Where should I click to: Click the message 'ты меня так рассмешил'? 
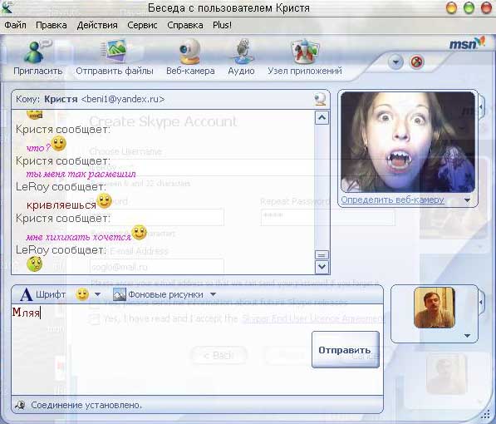coord(81,174)
